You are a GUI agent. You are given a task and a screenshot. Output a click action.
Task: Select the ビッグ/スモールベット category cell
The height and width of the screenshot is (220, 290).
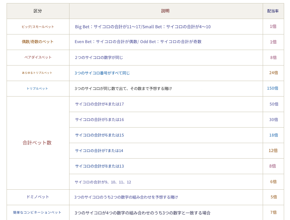[38, 27]
